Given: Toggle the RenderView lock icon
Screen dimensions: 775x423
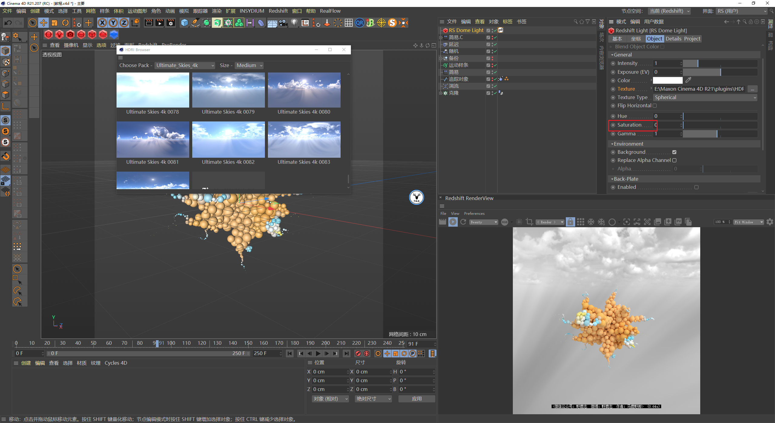Looking at the screenshot, I should [x=570, y=222].
